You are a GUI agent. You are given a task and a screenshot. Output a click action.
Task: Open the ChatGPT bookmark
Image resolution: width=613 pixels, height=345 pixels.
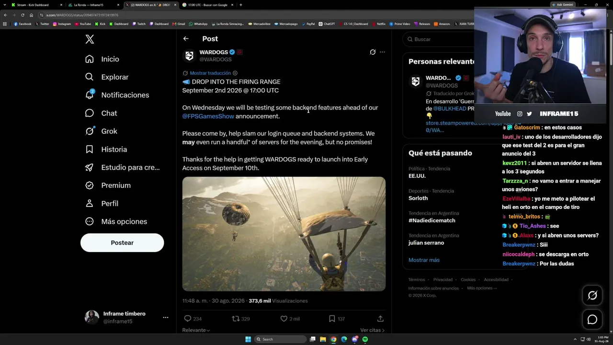327,24
